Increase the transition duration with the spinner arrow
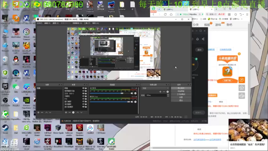Image resolution: width=268 pixels, height=151 pixels. (x=168, y=95)
